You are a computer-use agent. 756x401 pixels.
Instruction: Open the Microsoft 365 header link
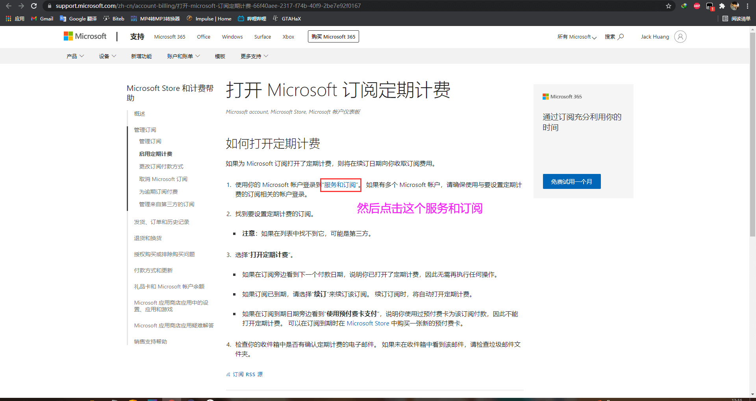pyautogui.click(x=170, y=37)
